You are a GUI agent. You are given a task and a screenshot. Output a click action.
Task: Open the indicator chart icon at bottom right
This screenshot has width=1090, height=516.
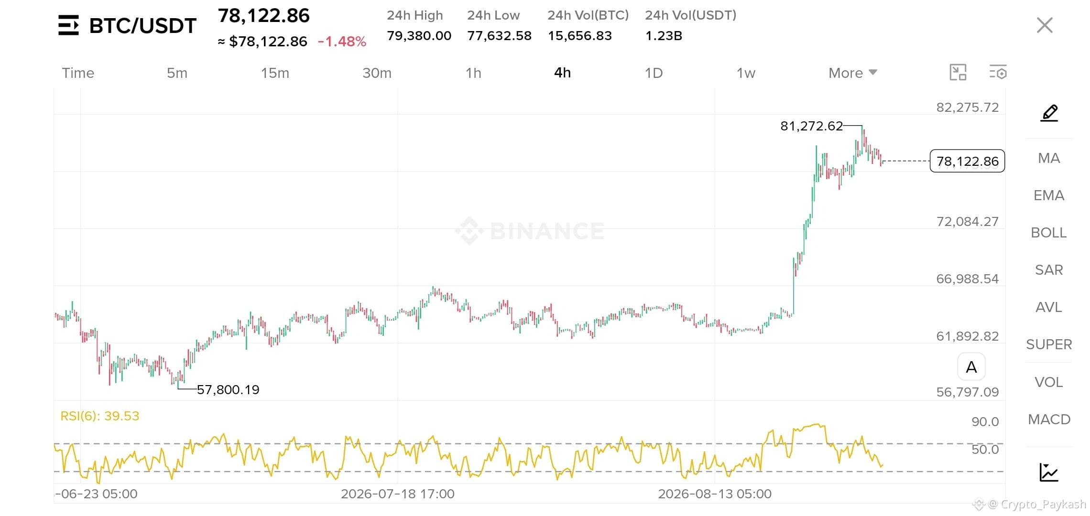tap(1049, 473)
